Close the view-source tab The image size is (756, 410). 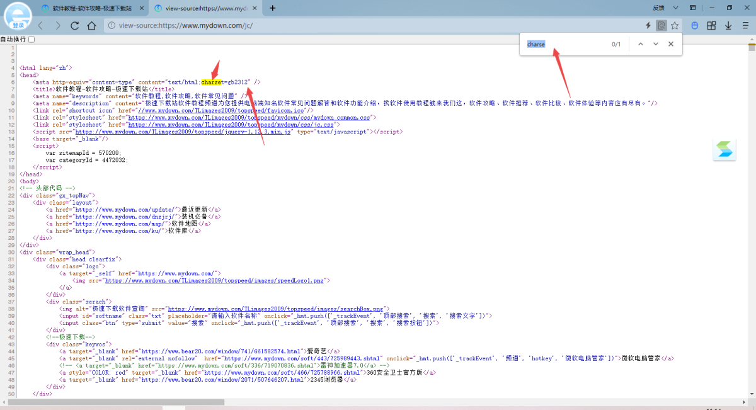point(254,8)
